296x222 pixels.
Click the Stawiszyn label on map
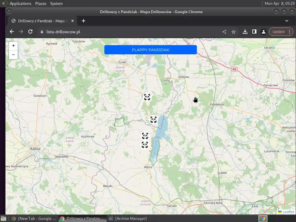point(40,96)
